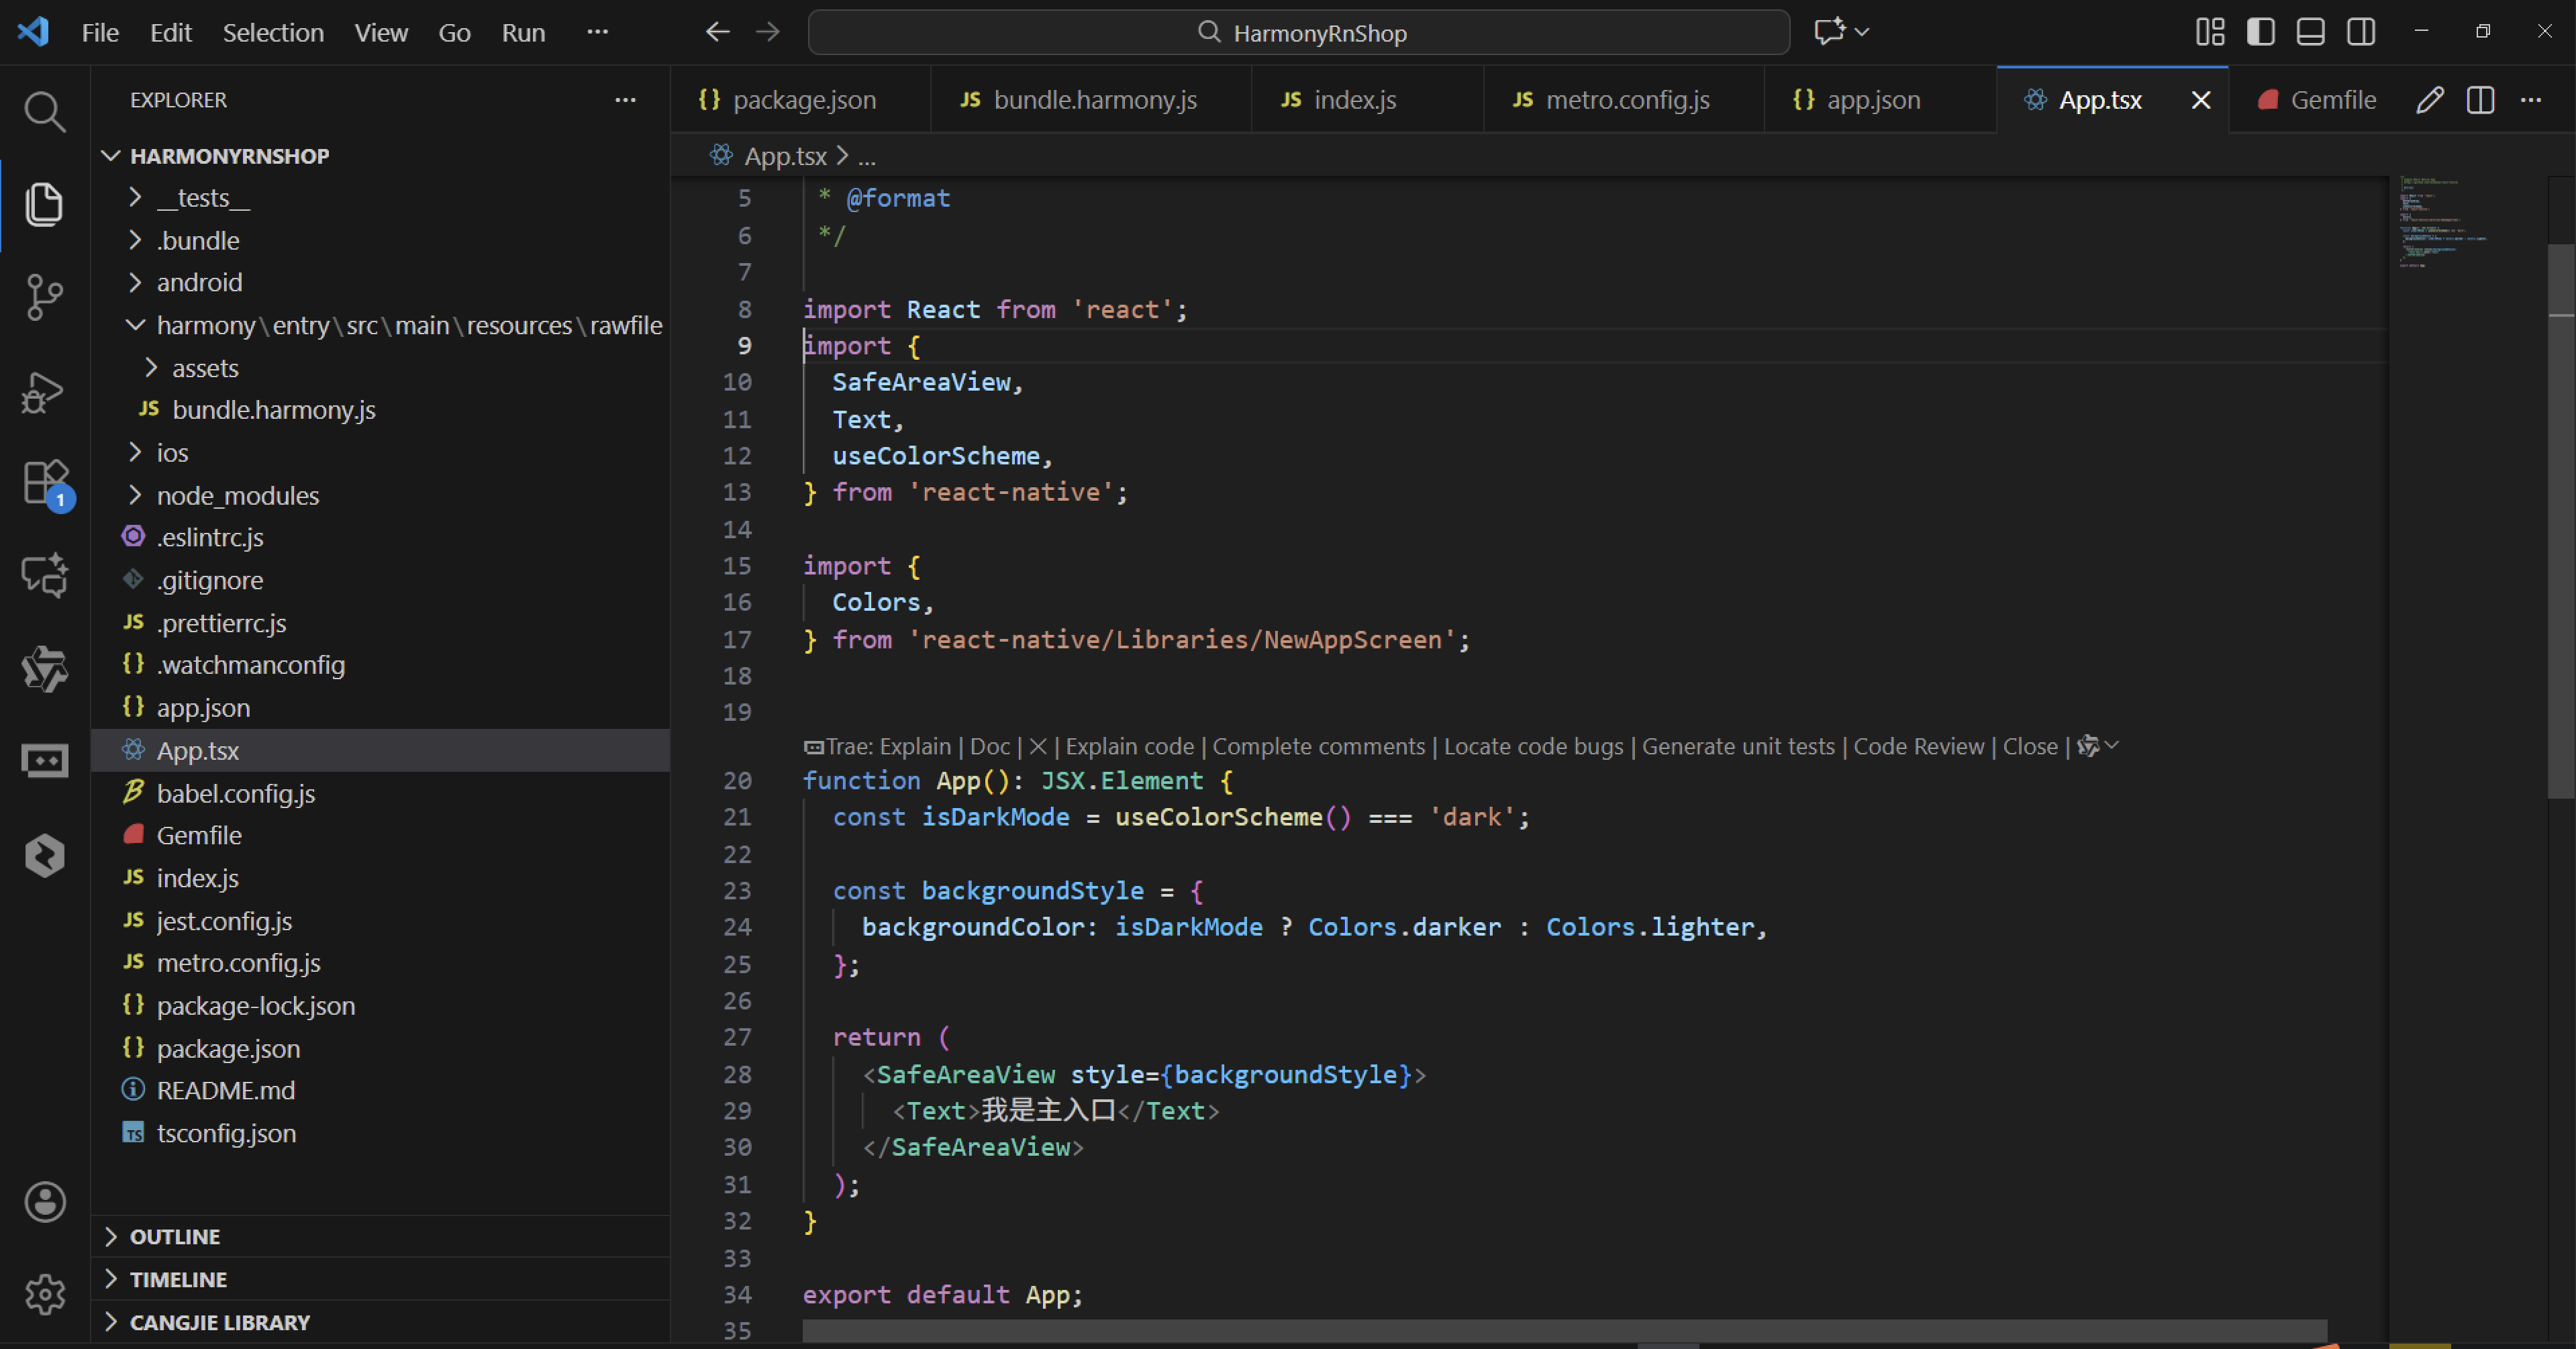Expand the android folder
2576x1349 pixels.
[199, 283]
